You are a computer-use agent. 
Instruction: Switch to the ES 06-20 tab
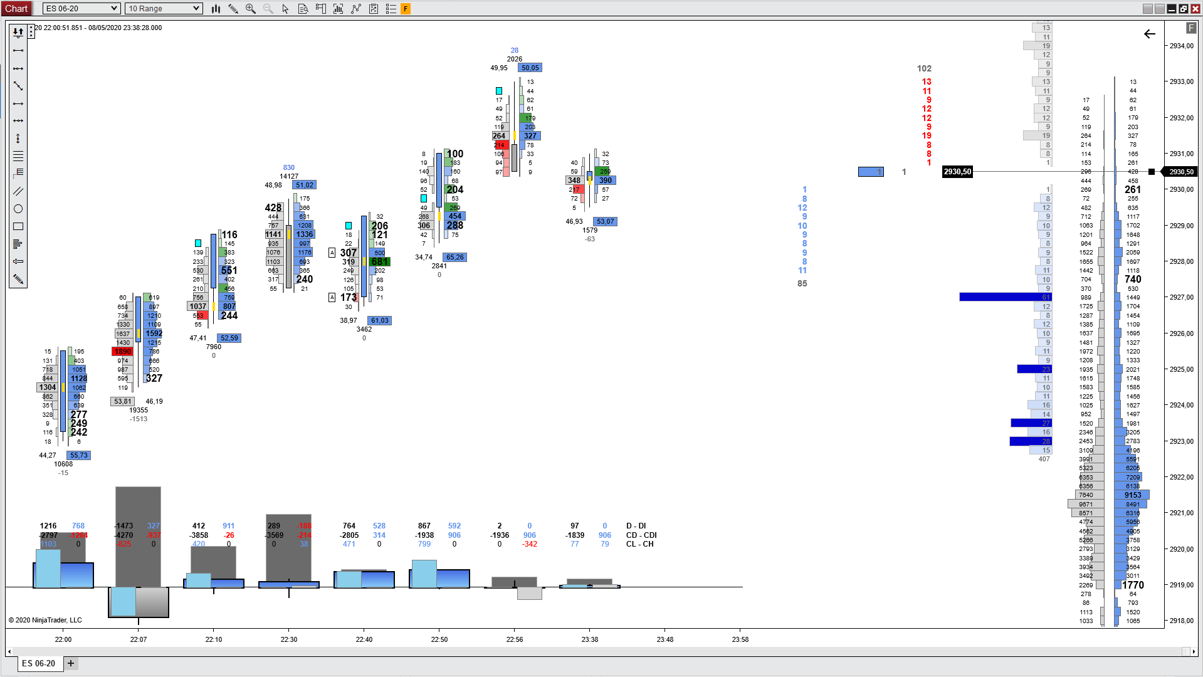[x=39, y=663]
